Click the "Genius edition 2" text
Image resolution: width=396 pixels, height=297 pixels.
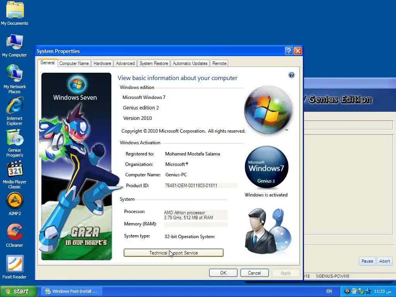tap(141, 108)
